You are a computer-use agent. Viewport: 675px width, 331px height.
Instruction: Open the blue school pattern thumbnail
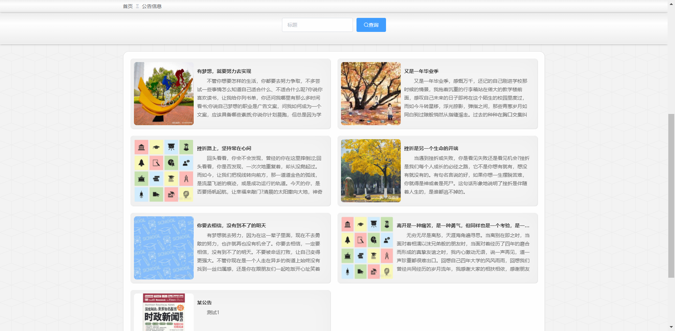(164, 248)
